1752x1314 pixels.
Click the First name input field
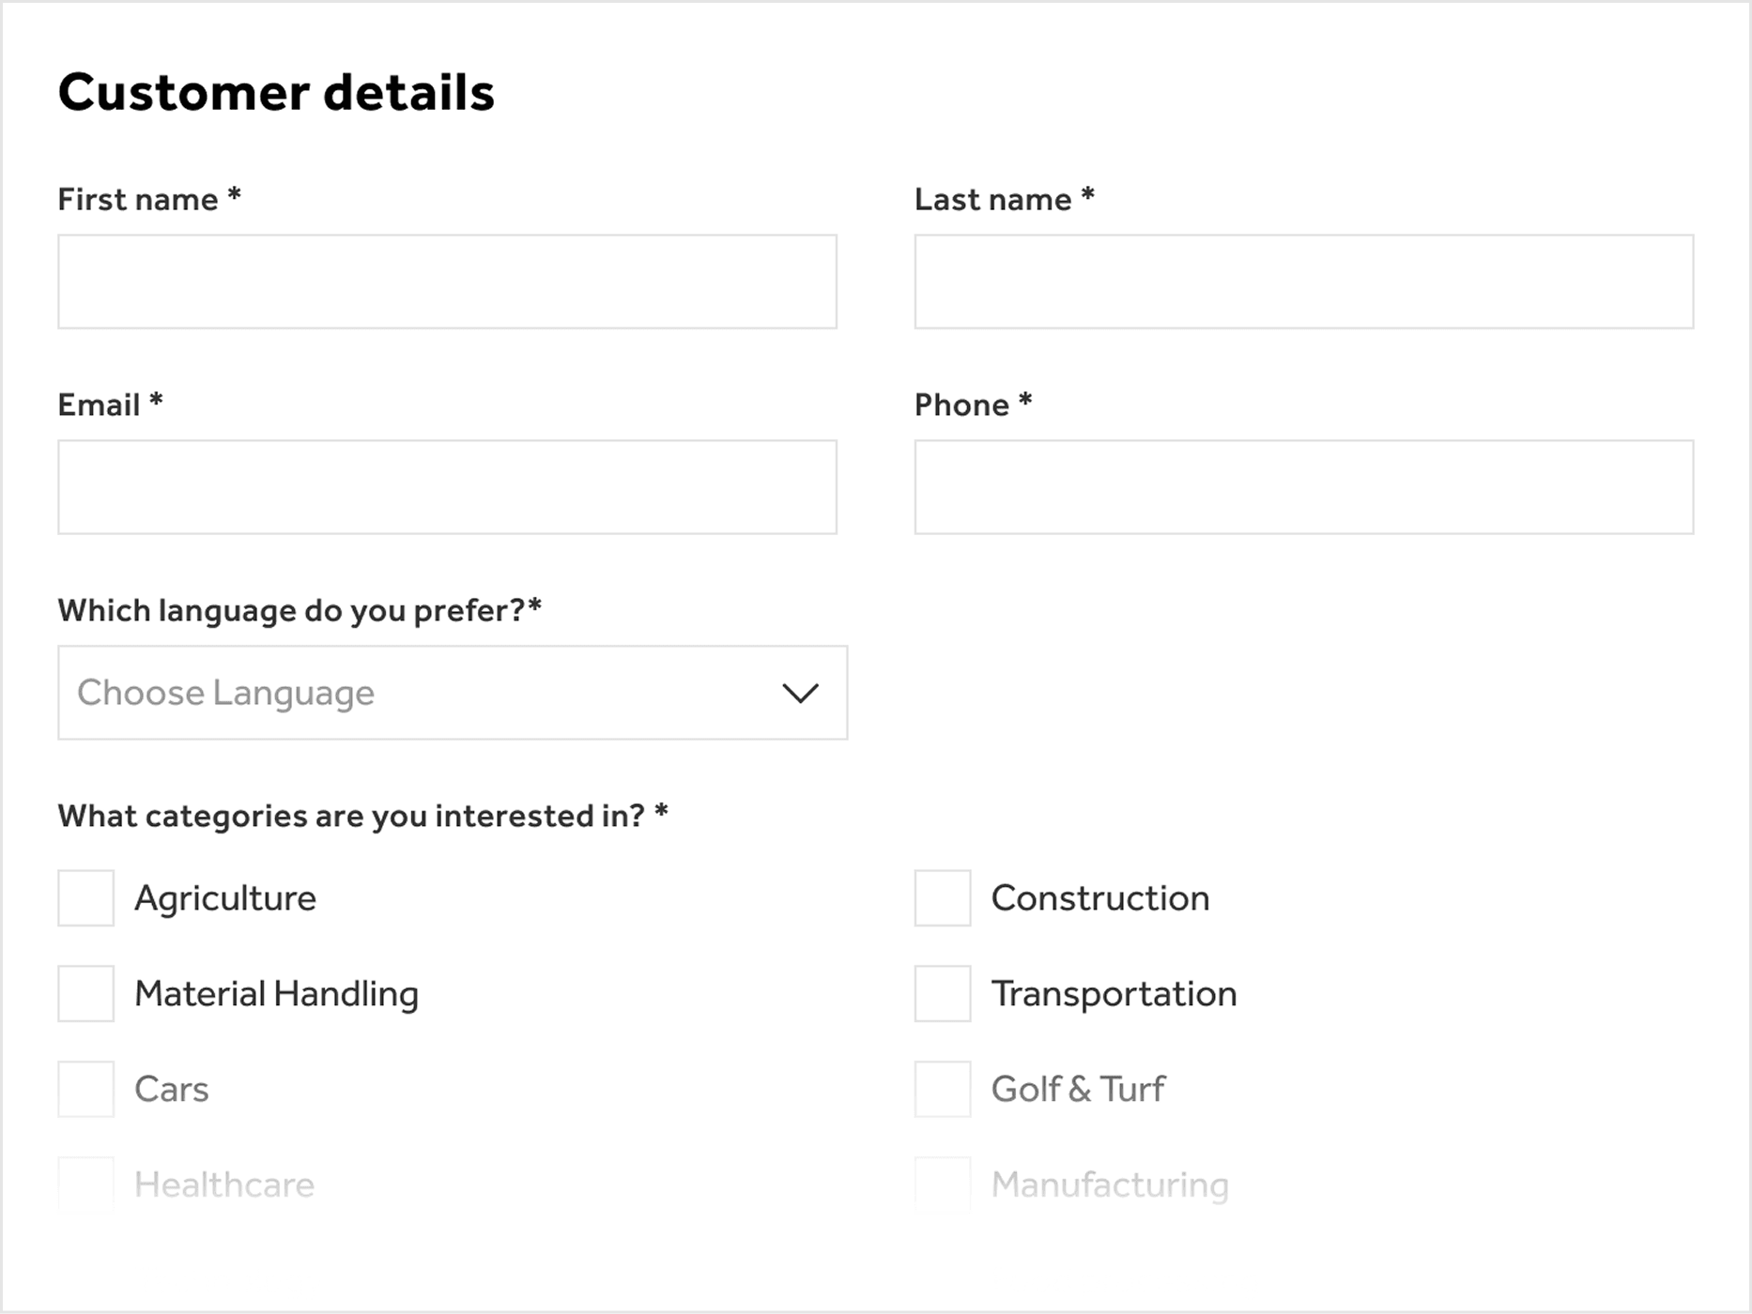[447, 282]
